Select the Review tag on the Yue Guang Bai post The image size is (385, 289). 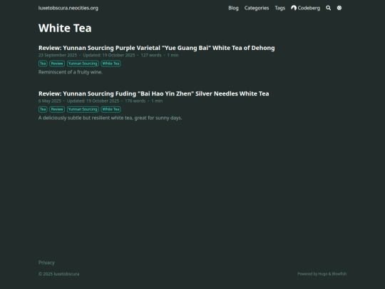[57, 64]
